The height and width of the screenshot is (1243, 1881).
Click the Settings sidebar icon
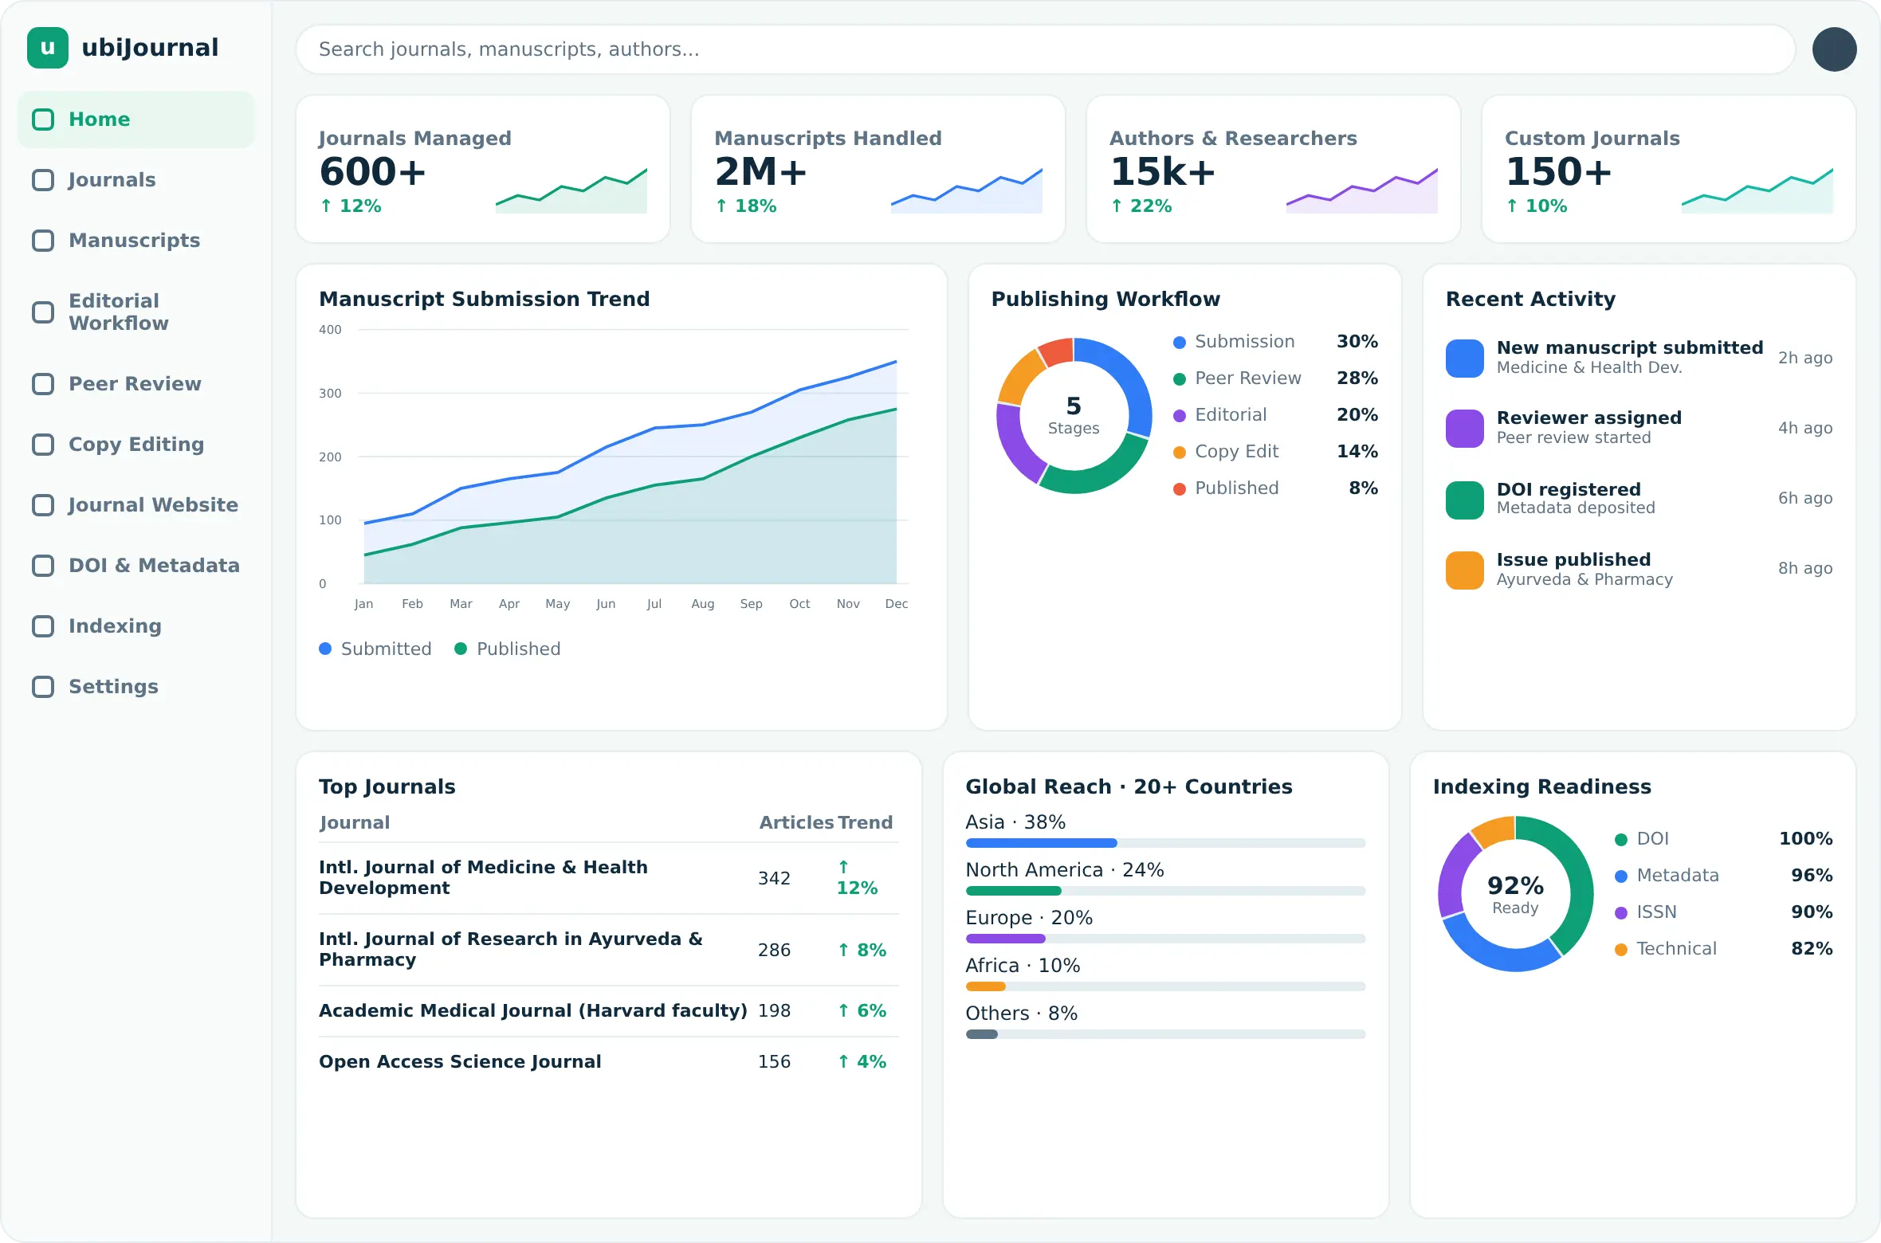tap(43, 687)
